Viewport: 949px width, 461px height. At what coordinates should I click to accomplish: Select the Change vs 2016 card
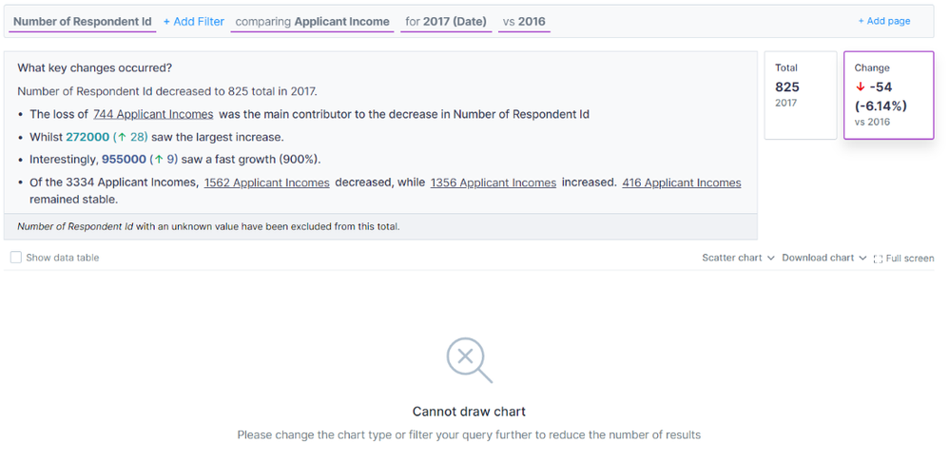[x=888, y=95]
